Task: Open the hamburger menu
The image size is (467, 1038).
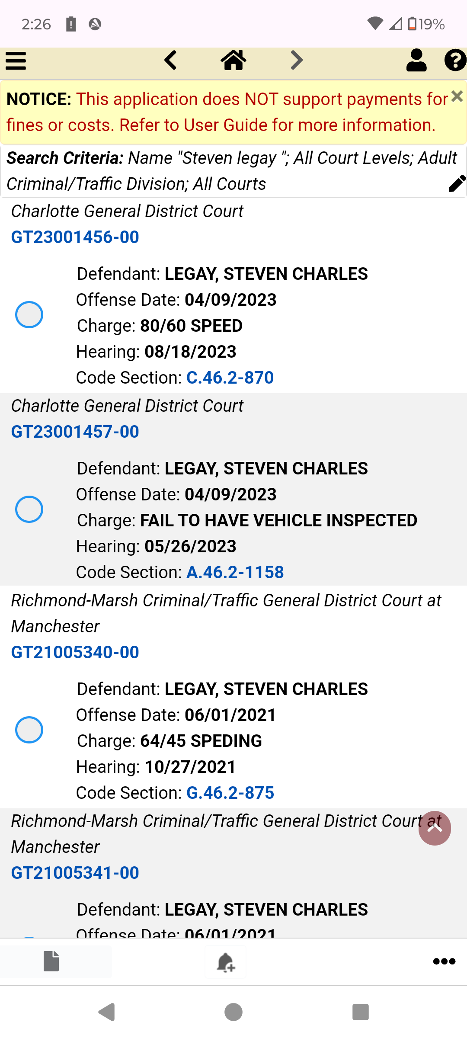Action: (16, 61)
